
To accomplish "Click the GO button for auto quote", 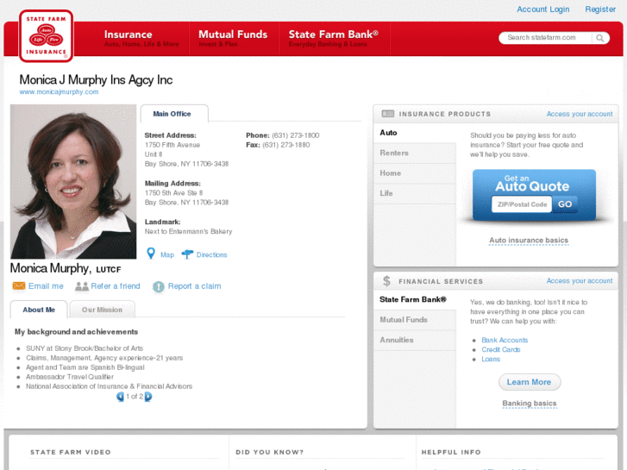I will [565, 204].
